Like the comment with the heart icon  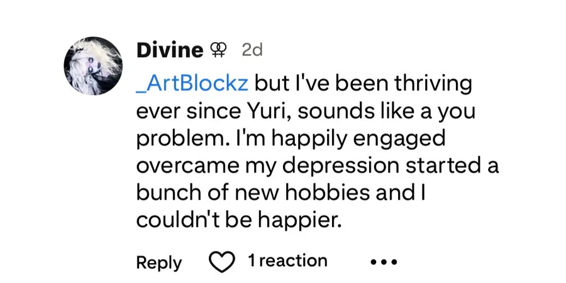(220, 262)
